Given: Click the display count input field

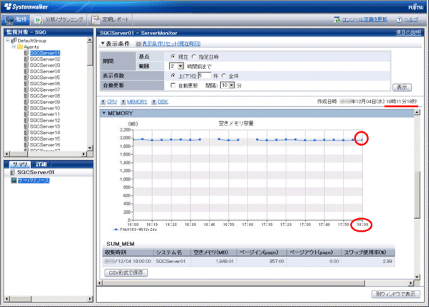Looking at the screenshot, I should (x=204, y=76).
